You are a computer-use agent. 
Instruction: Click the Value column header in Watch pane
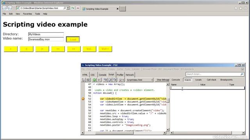click(x=214, y=85)
